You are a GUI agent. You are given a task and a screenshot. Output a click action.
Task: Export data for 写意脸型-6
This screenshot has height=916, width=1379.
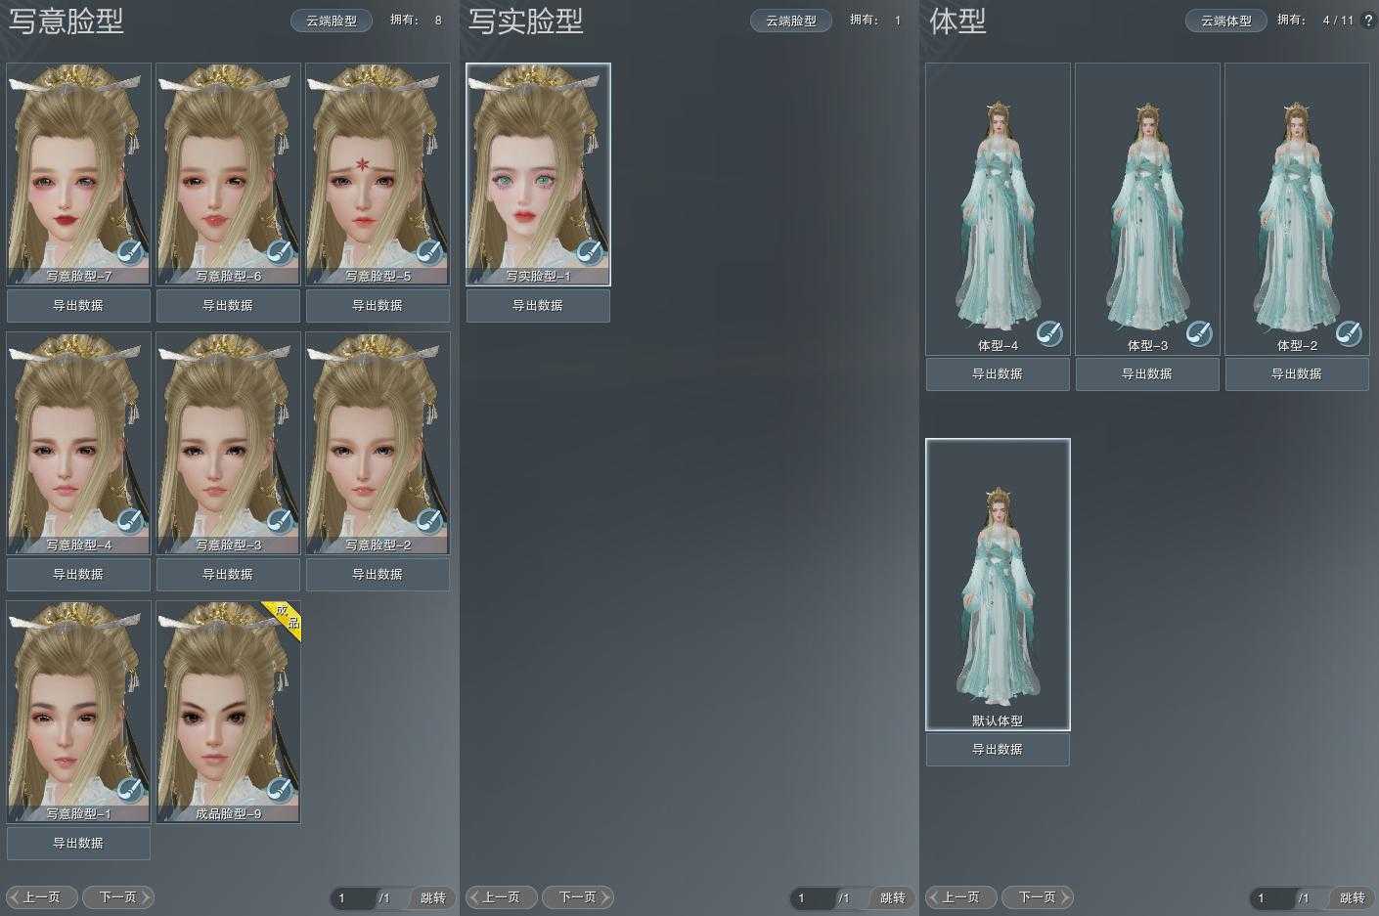click(228, 306)
